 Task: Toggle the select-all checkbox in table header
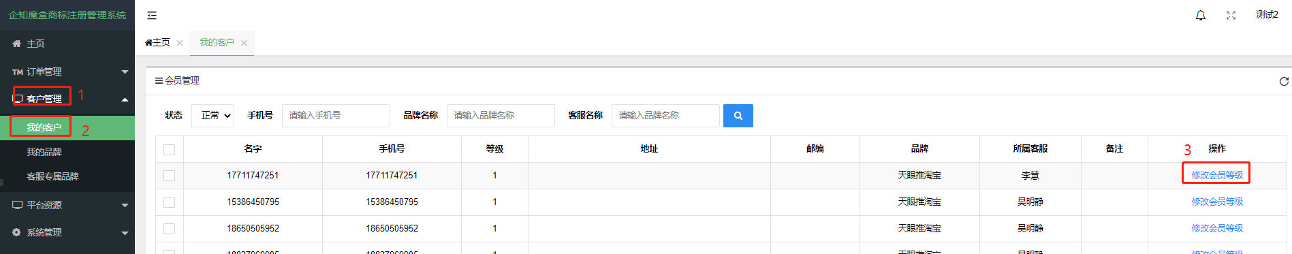(170, 149)
